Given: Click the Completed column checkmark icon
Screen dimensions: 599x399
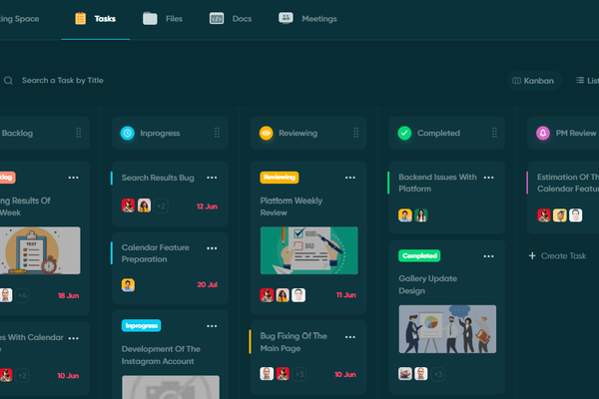Looking at the screenshot, I should (404, 133).
